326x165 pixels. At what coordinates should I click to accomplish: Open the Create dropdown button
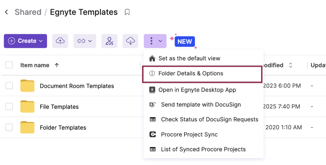point(25,41)
